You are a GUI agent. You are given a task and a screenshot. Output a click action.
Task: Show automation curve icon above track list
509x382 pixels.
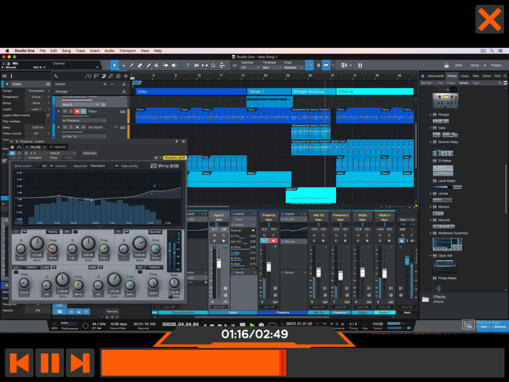88,76
